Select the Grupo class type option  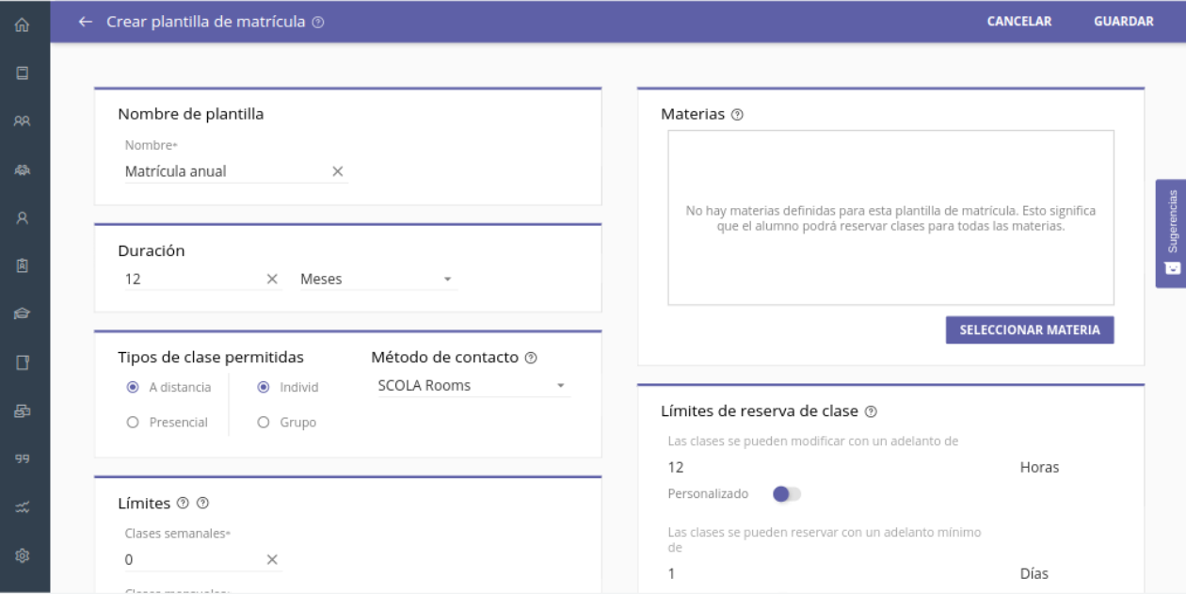click(x=264, y=423)
